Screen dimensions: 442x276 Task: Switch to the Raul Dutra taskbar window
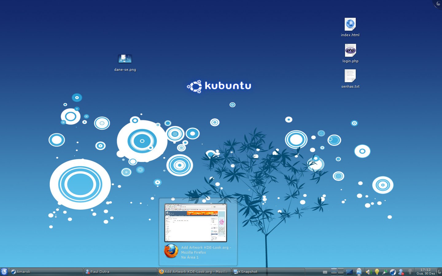(x=120, y=272)
